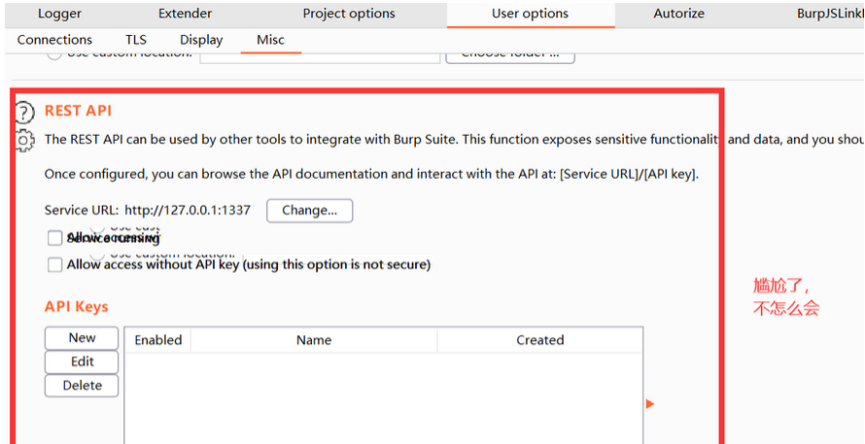Screen dimensions: 865x444
Task: Open the REST API help icon
Action: (x=24, y=112)
